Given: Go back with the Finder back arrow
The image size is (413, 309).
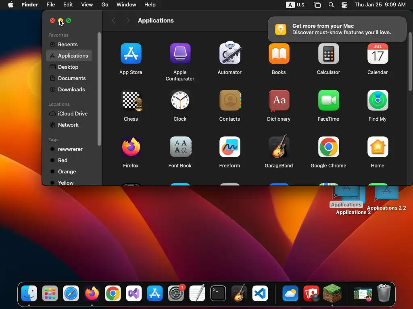Looking at the screenshot, I should 113,21.
